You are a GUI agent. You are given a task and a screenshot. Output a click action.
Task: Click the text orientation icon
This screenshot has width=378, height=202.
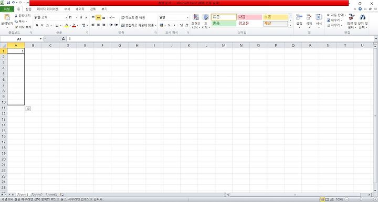click(111, 17)
